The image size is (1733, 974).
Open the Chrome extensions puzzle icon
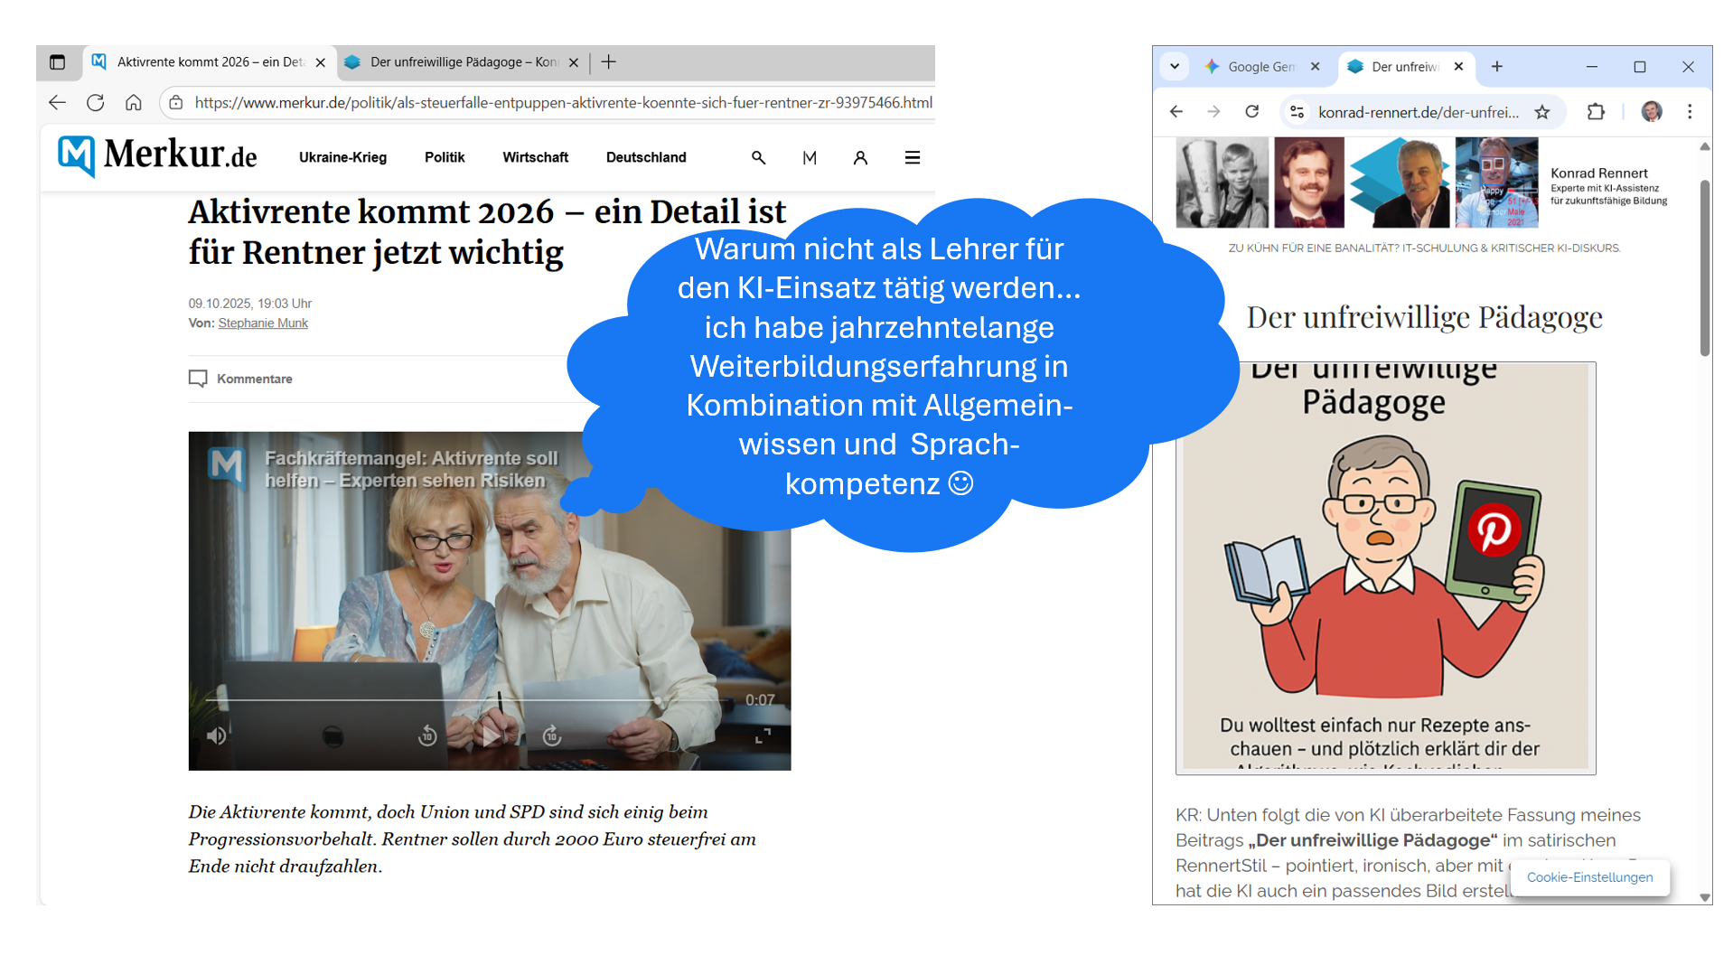1596,112
